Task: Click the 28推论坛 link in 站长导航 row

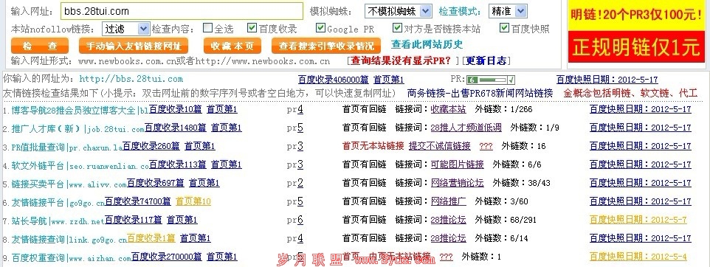Action: 448,220
